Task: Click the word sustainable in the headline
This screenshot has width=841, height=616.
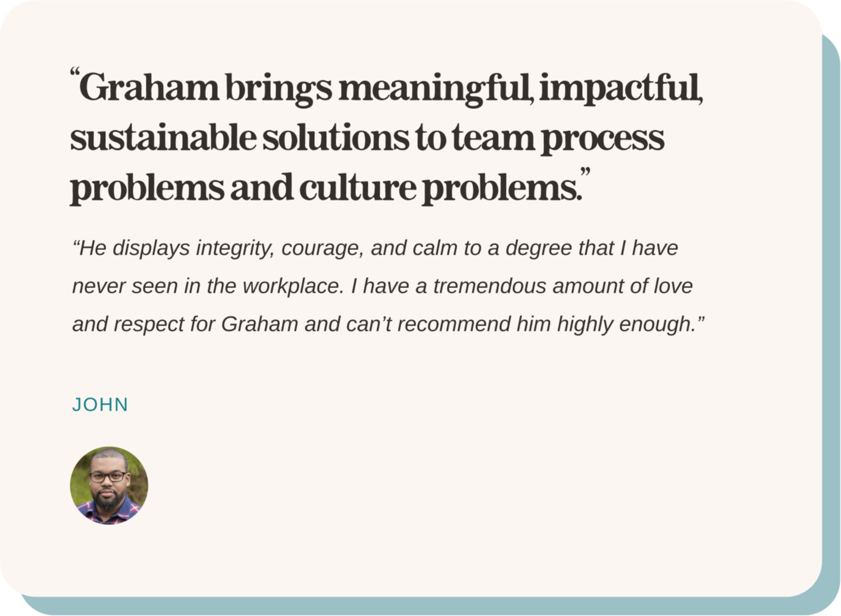Action: point(163,137)
